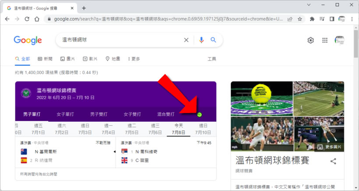
Task: Select 今天 7月8日 date
Action: click(x=179, y=129)
